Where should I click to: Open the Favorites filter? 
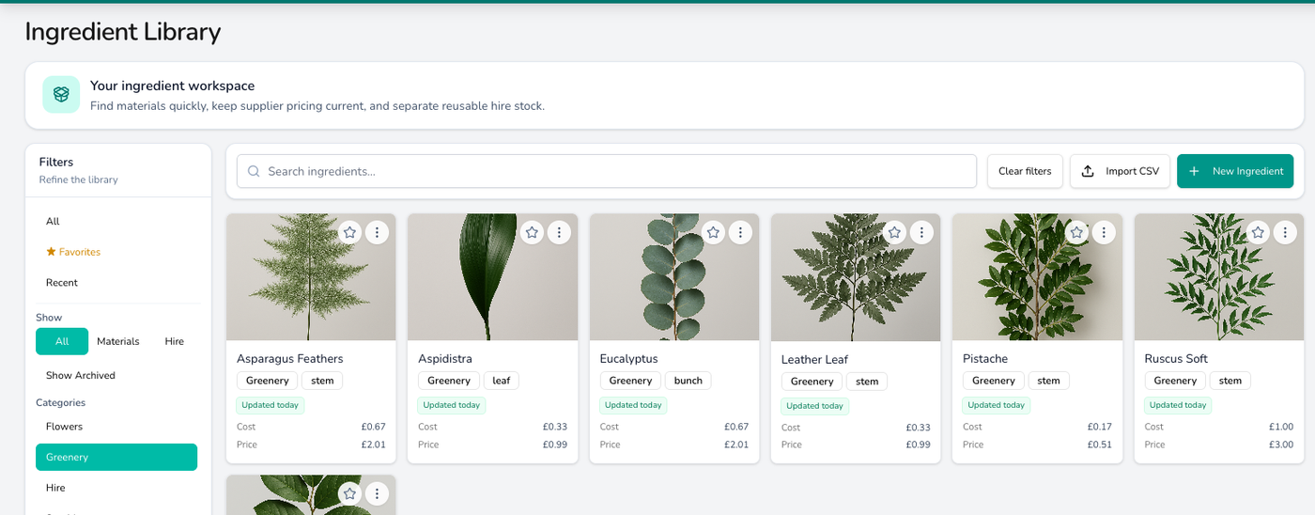click(116, 252)
